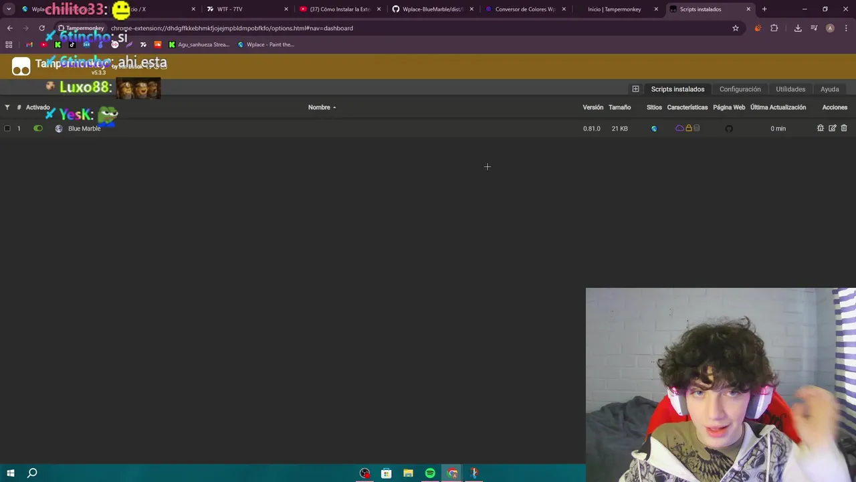
Task: Tick the Blue Marble row checkbox
Action: point(7,129)
